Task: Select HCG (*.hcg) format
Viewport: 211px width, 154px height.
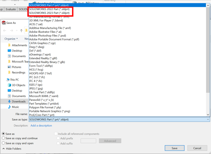Action: pos(117,70)
